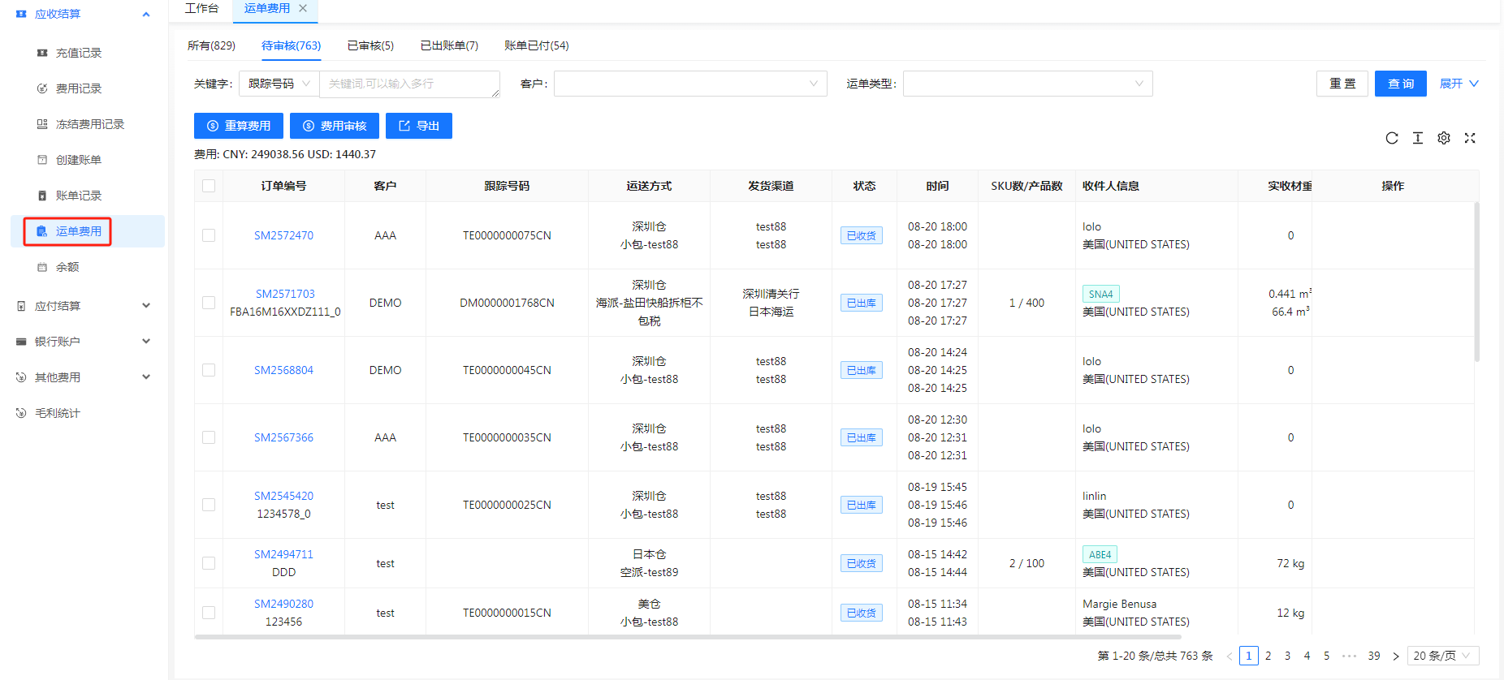Viewport: 1504px width, 680px height.
Task: Switch to the 账单已付(54) tab
Action: 537,45
